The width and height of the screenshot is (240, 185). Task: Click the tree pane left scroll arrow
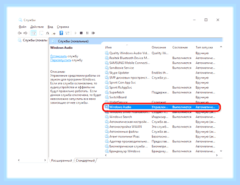tap(19, 160)
